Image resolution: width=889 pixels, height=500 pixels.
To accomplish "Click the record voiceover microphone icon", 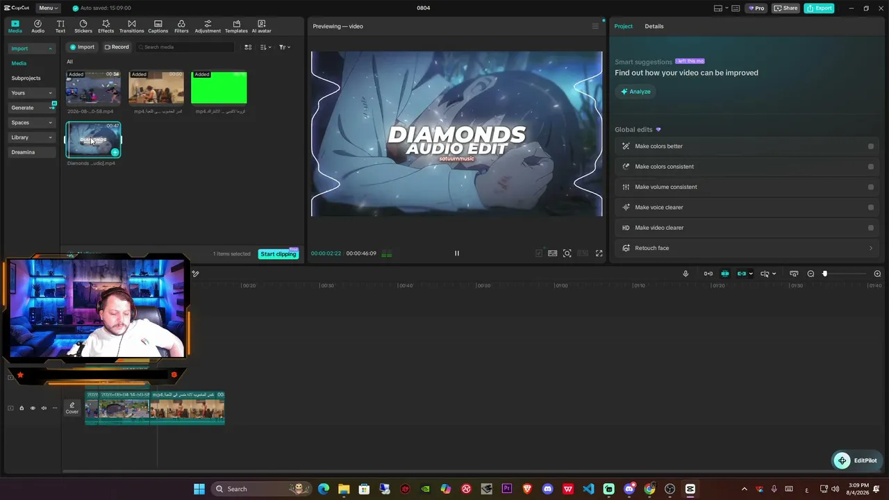I will pyautogui.click(x=686, y=274).
